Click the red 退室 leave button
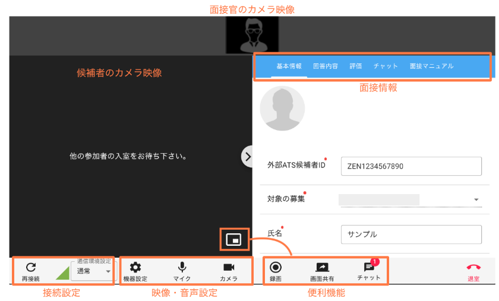 pyautogui.click(x=473, y=269)
